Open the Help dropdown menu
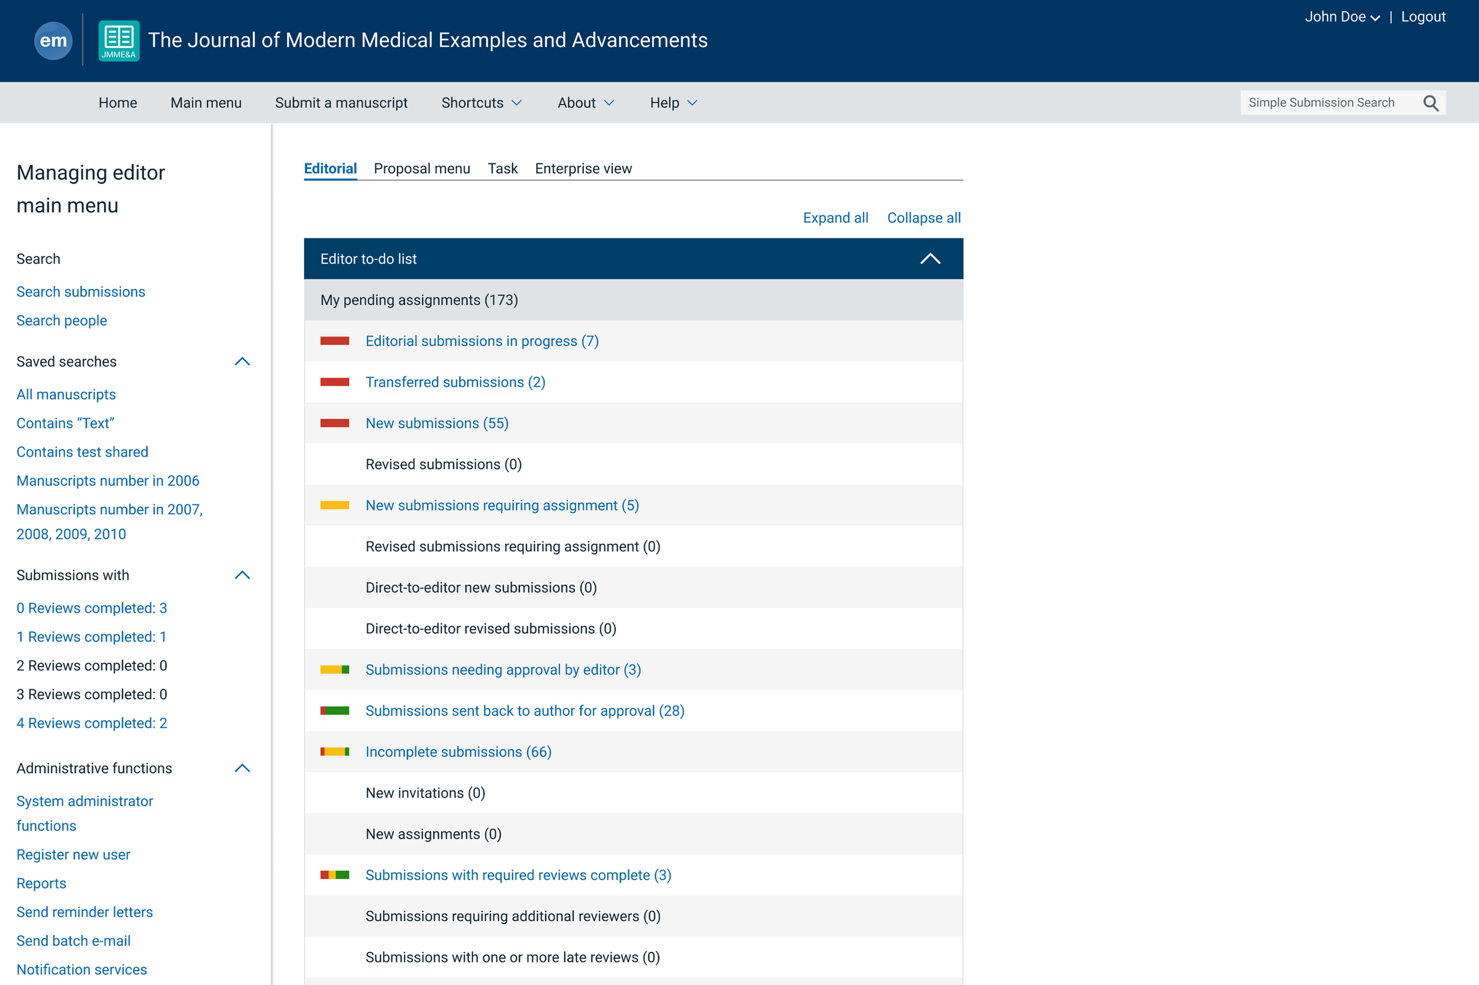Viewport: 1479px width, 985px height. 673,103
